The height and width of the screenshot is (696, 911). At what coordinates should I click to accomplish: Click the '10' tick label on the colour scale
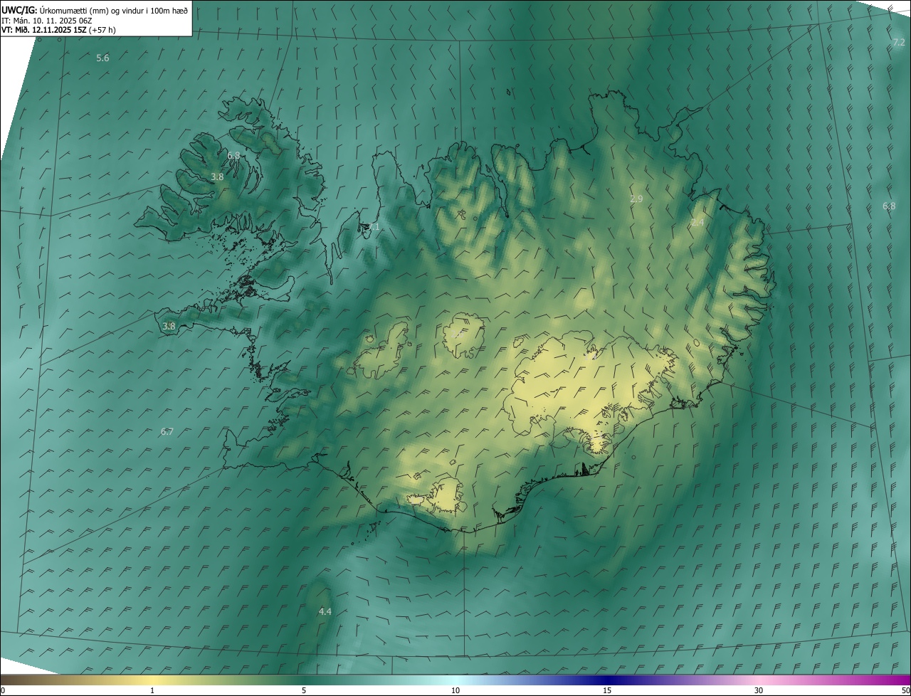pyautogui.click(x=455, y=691)
